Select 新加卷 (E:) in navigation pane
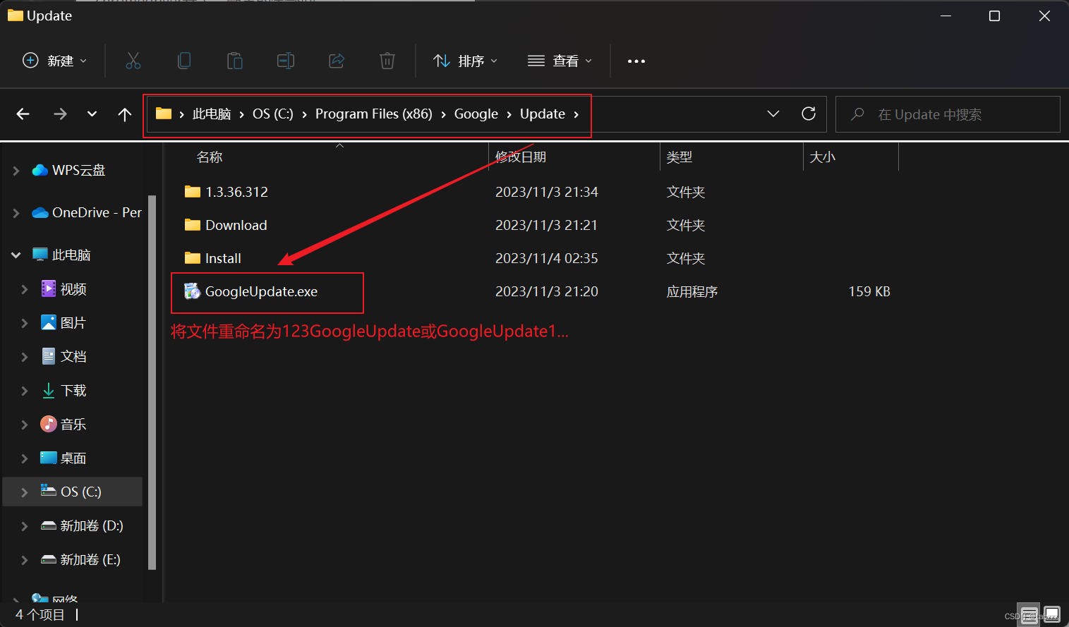The image size is (1069, 627). tap(90, 559)
